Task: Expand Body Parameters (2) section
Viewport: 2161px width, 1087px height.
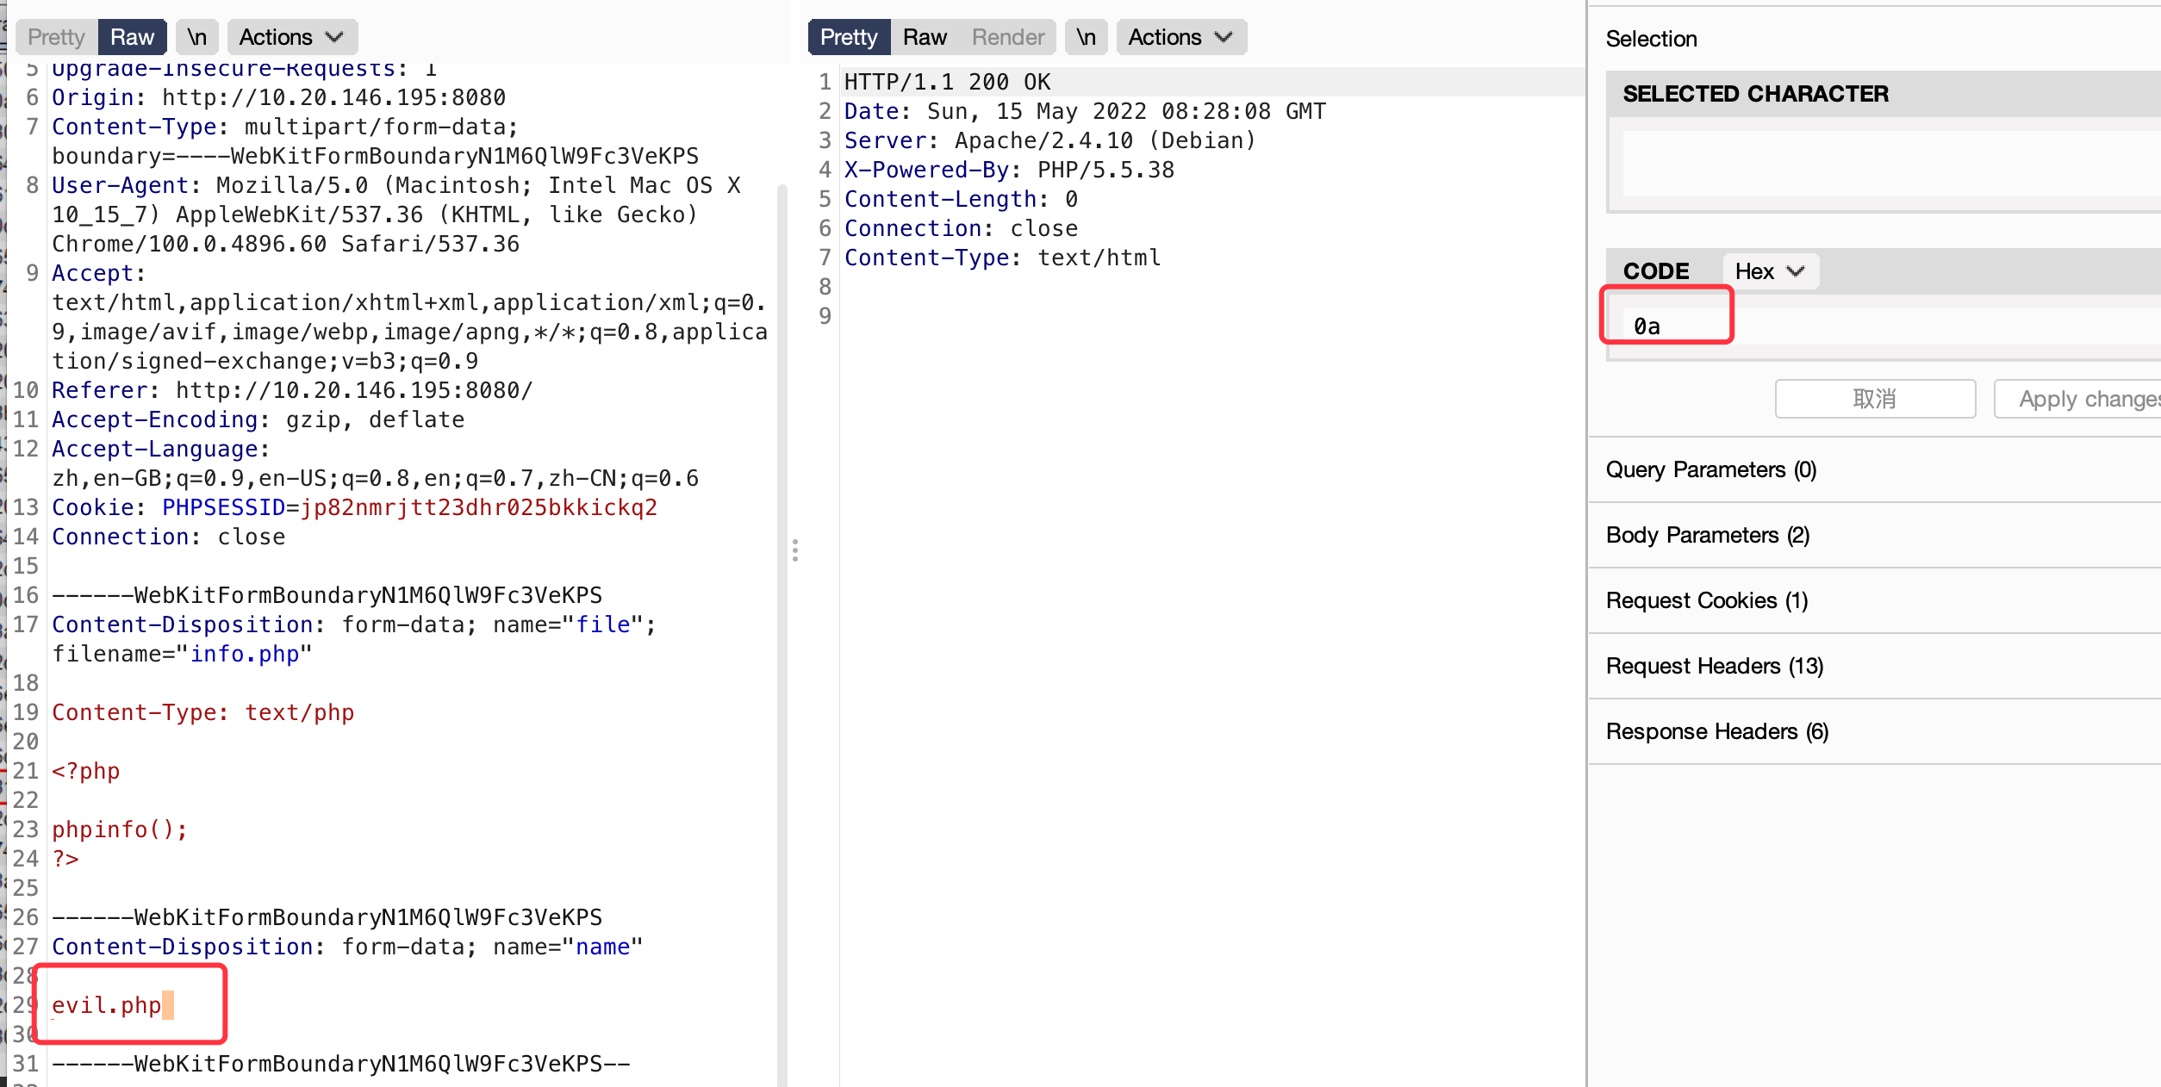Action: [x=1707, y=535]
